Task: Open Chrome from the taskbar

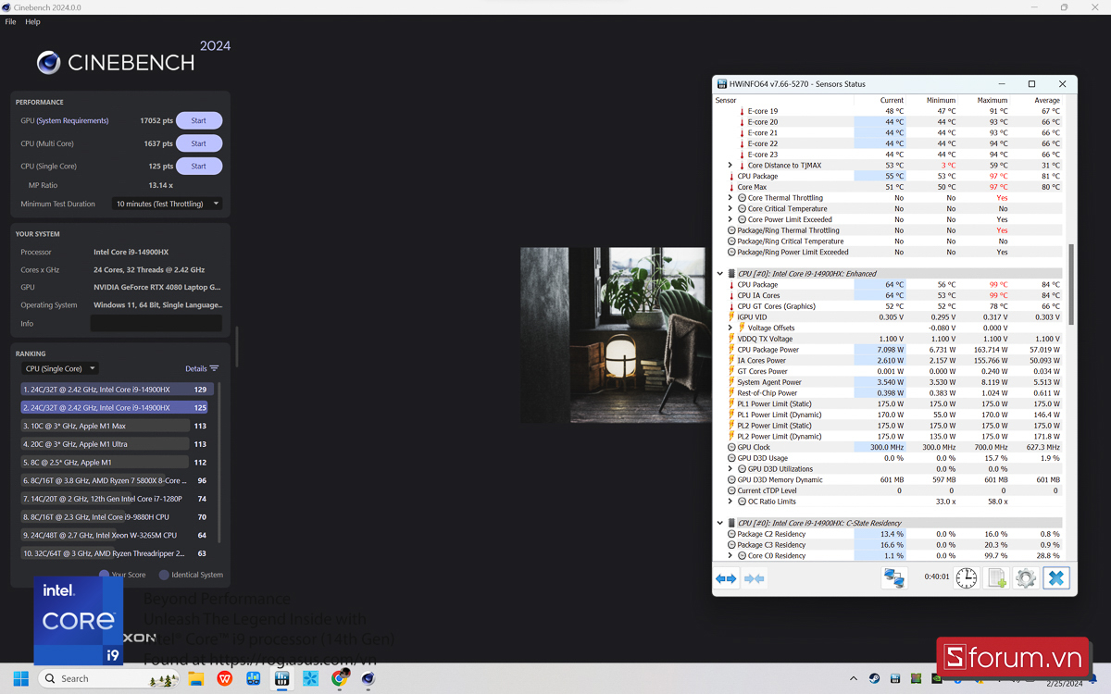Action: coord(340,679)
